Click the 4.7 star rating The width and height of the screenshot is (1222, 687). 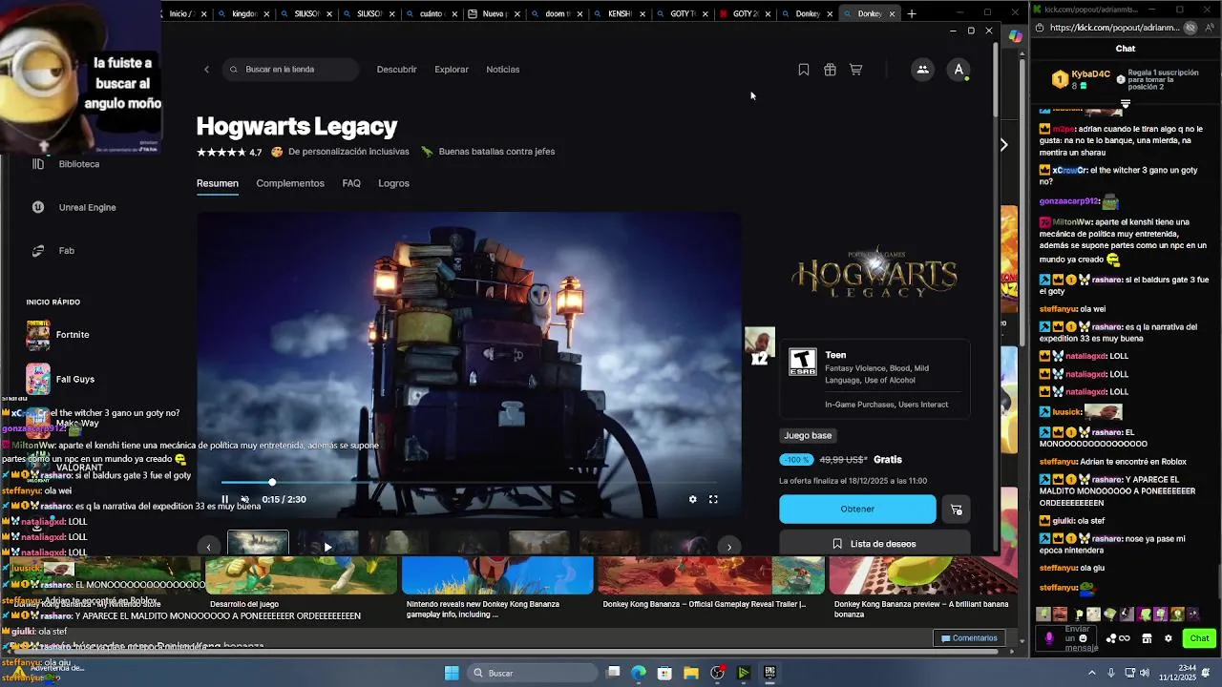(x=229, y=152)
